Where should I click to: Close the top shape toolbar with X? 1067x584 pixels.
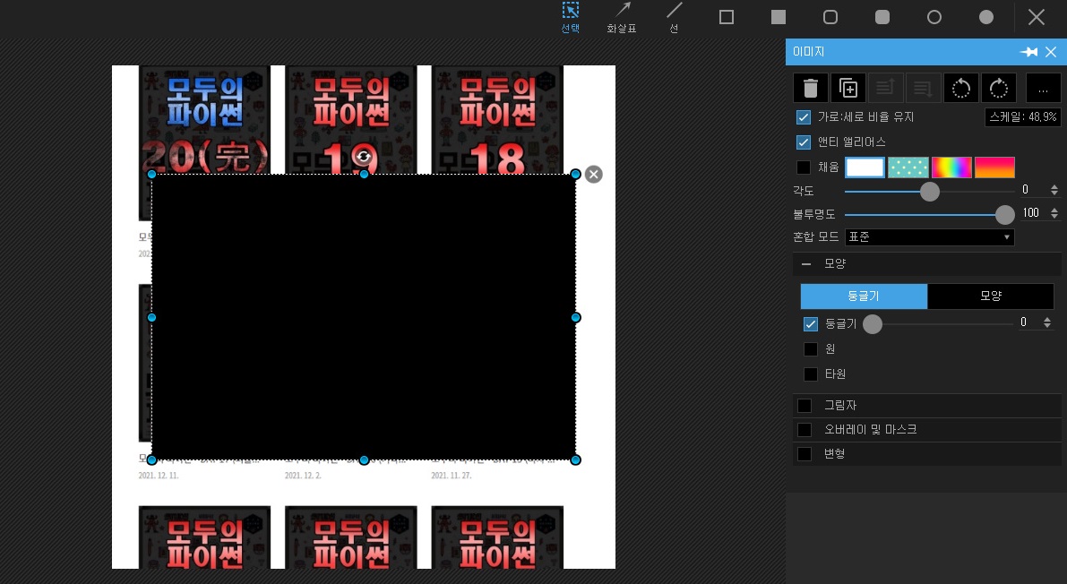coord(1037,17)
